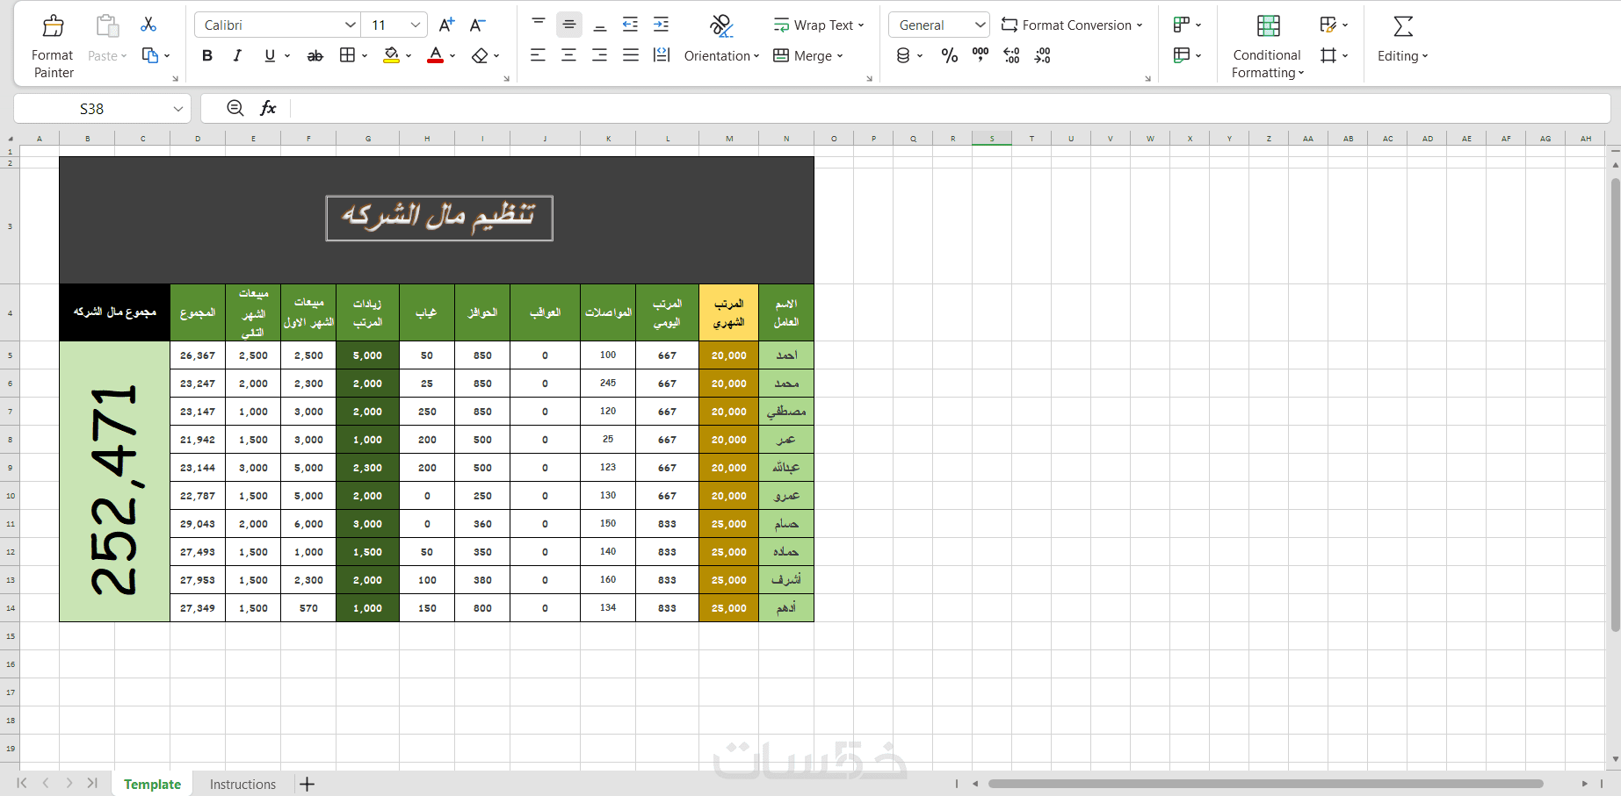Screen dimensions: 1621x796
Task: Click the Decrease font size icon
Action: (x=478, y=25)
